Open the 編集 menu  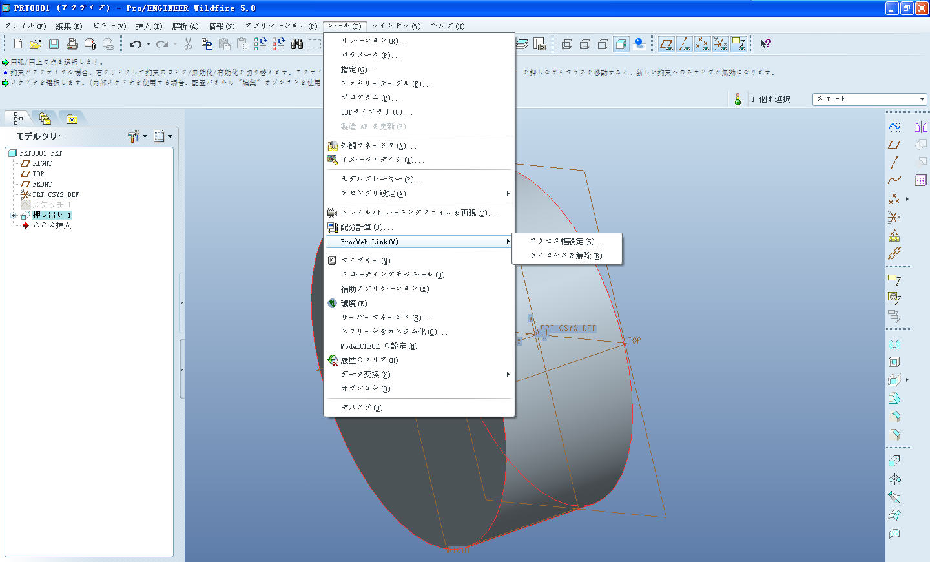[x=68, y=26]
